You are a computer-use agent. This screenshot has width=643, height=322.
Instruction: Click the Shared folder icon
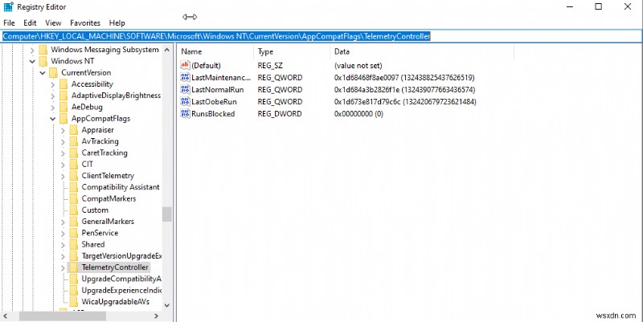(x=74, y=245)
